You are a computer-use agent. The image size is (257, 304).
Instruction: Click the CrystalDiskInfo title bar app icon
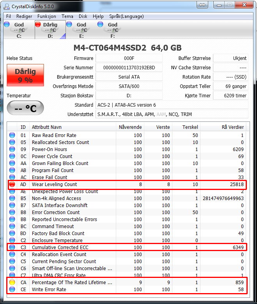pos(7,7)
